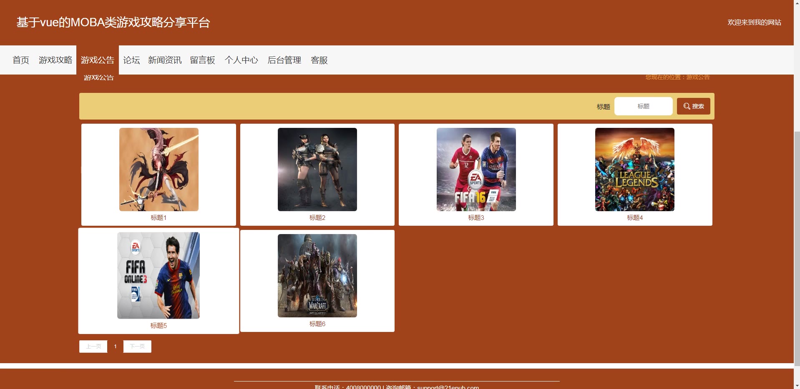800x389 pixels.
Task: Click the magnifier icon in search button
Action: click(687, 106)
